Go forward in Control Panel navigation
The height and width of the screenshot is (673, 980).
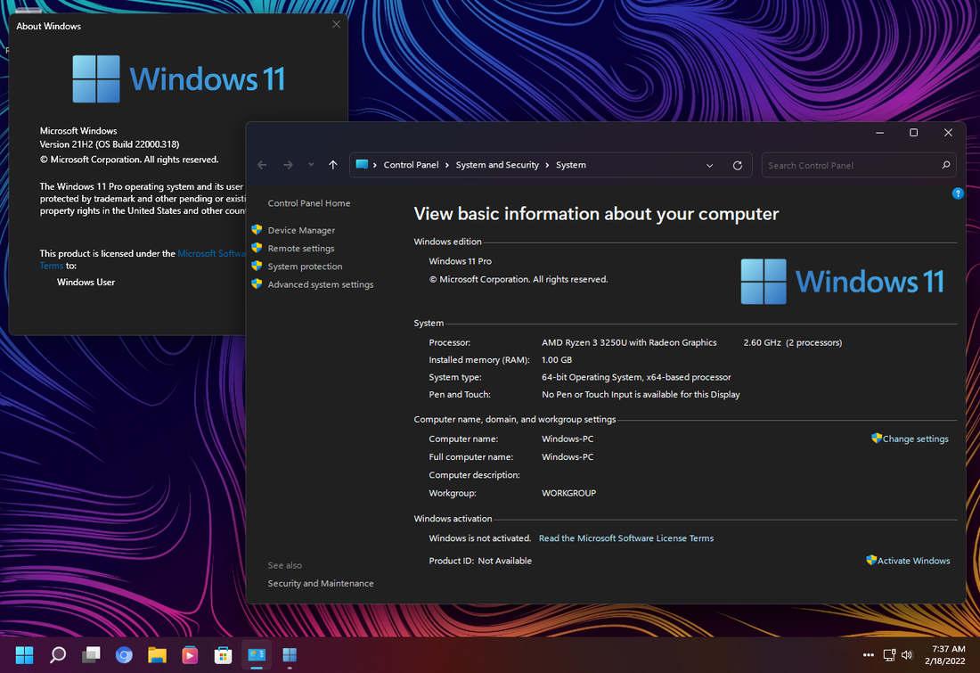[x=288, y=165]
